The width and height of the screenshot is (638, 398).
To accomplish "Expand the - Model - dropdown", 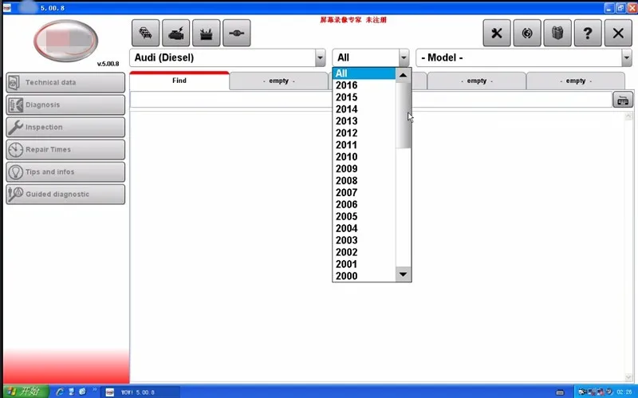I will [627, 57].
